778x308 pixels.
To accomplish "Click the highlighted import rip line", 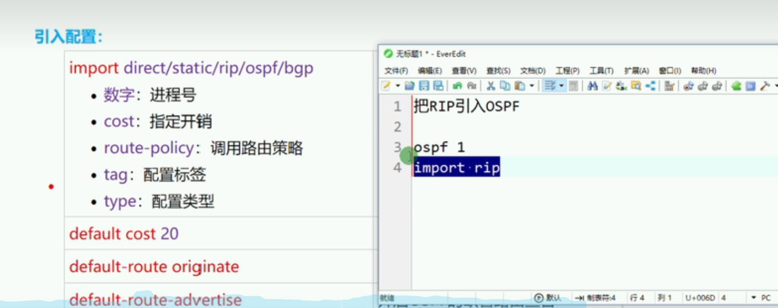I will [457, 168].
